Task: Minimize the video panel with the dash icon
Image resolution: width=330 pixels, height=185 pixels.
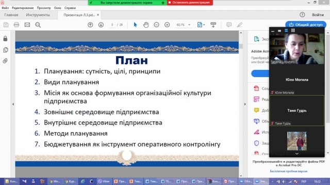Action: click(273, 31)
